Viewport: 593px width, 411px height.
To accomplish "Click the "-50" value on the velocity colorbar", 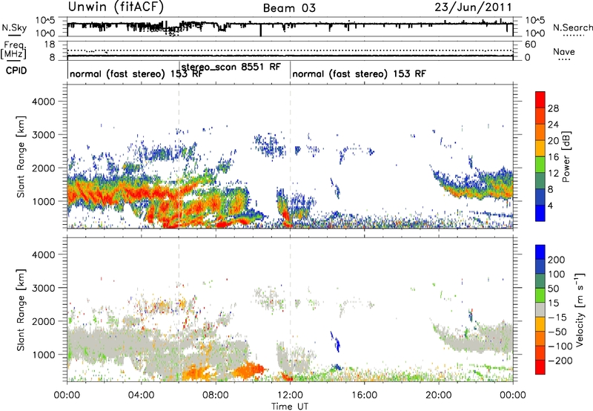I will click(557, 332).
